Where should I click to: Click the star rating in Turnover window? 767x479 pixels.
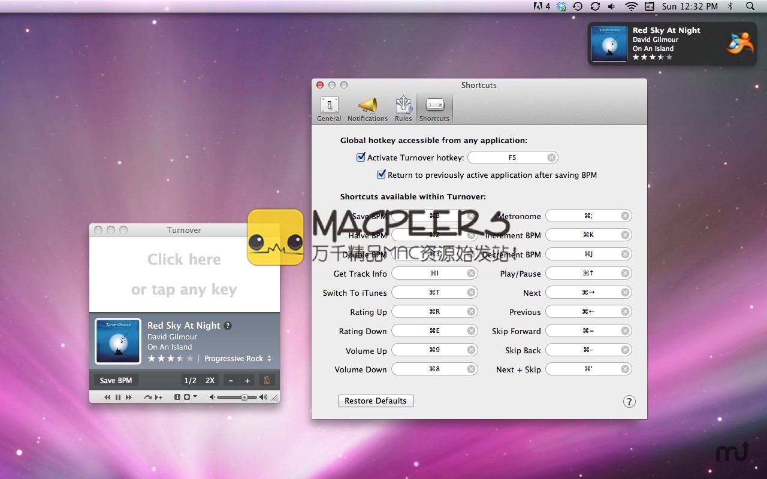(x=171, y=359)
